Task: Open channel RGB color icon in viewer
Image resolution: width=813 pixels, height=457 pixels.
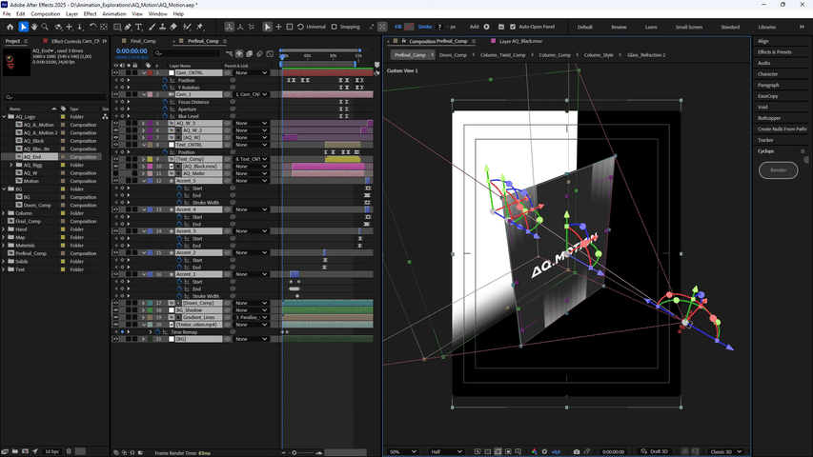Action: 534,452
